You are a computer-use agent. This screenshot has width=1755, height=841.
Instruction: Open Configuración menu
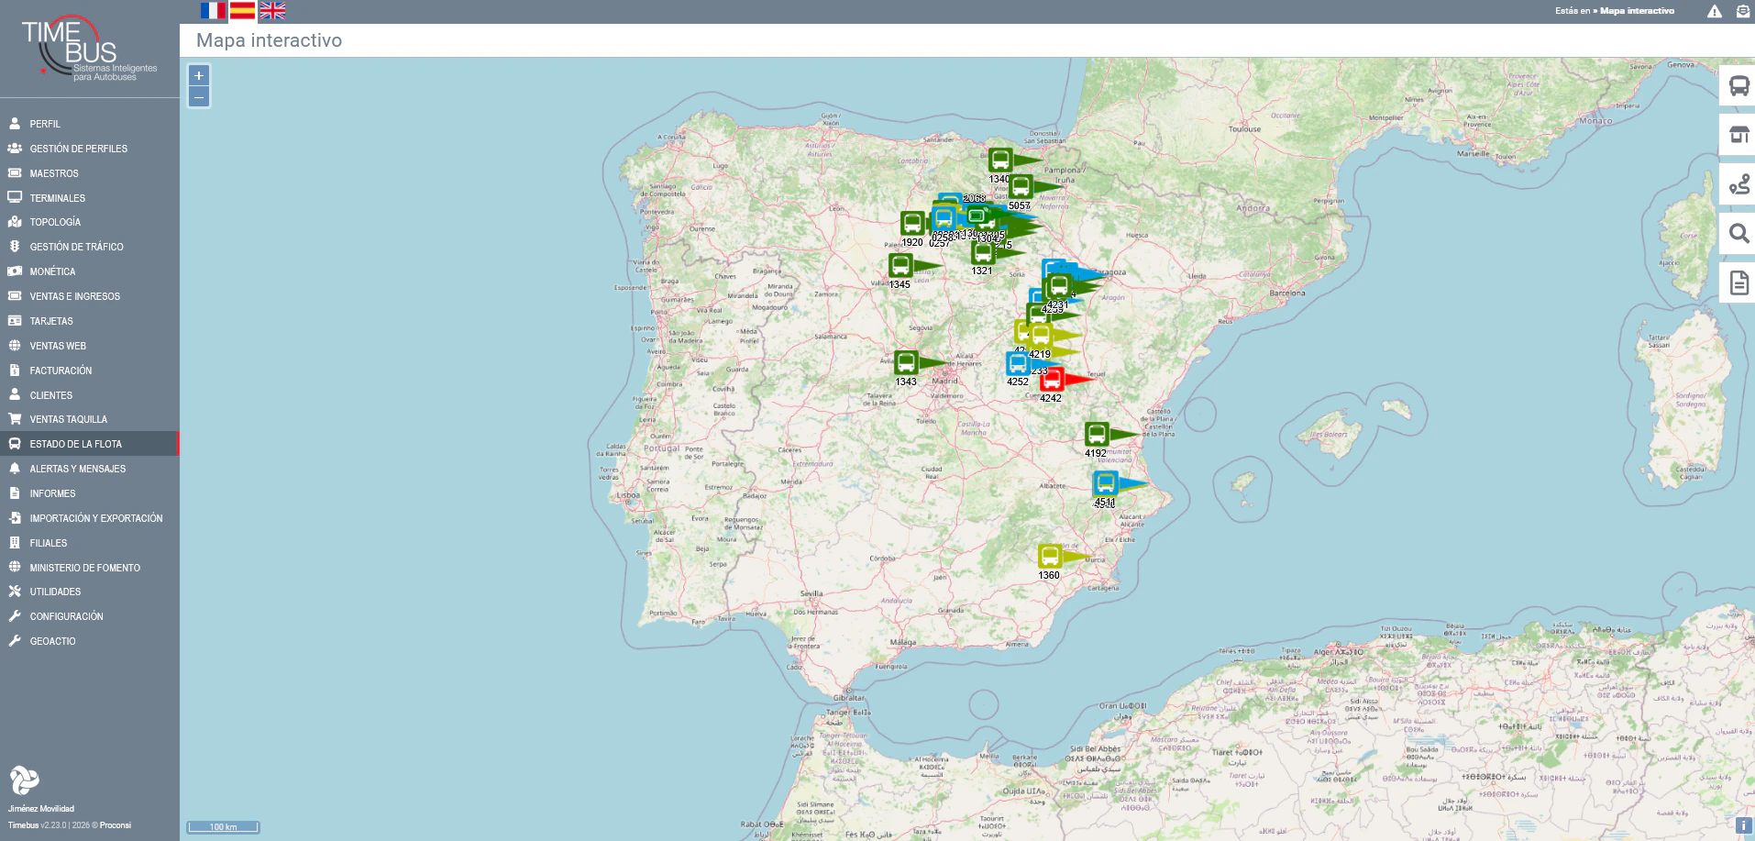coord(90,616)
